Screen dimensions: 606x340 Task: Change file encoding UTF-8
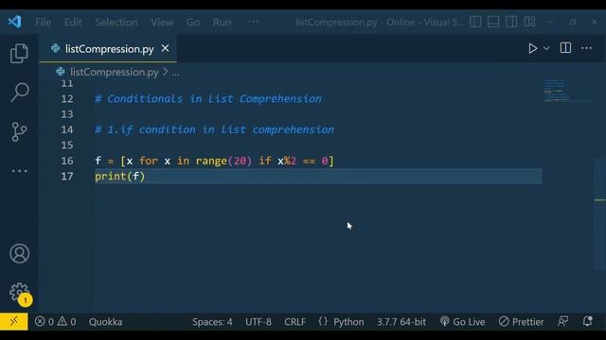(258, 322)
